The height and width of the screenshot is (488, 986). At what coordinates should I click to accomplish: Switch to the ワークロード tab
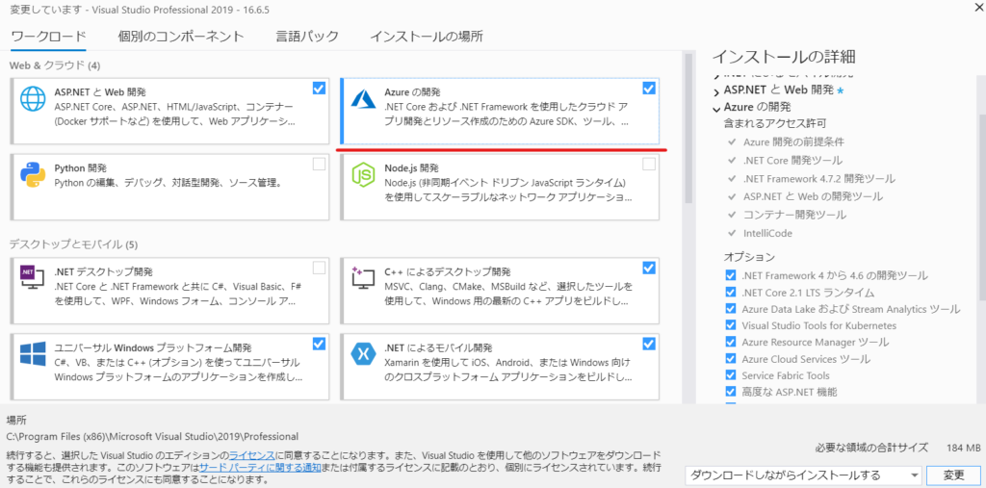coord(48,36)
